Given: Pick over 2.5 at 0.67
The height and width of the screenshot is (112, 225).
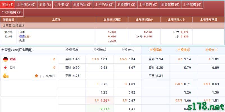Looking at the screenshot, I should coord(129,101).
